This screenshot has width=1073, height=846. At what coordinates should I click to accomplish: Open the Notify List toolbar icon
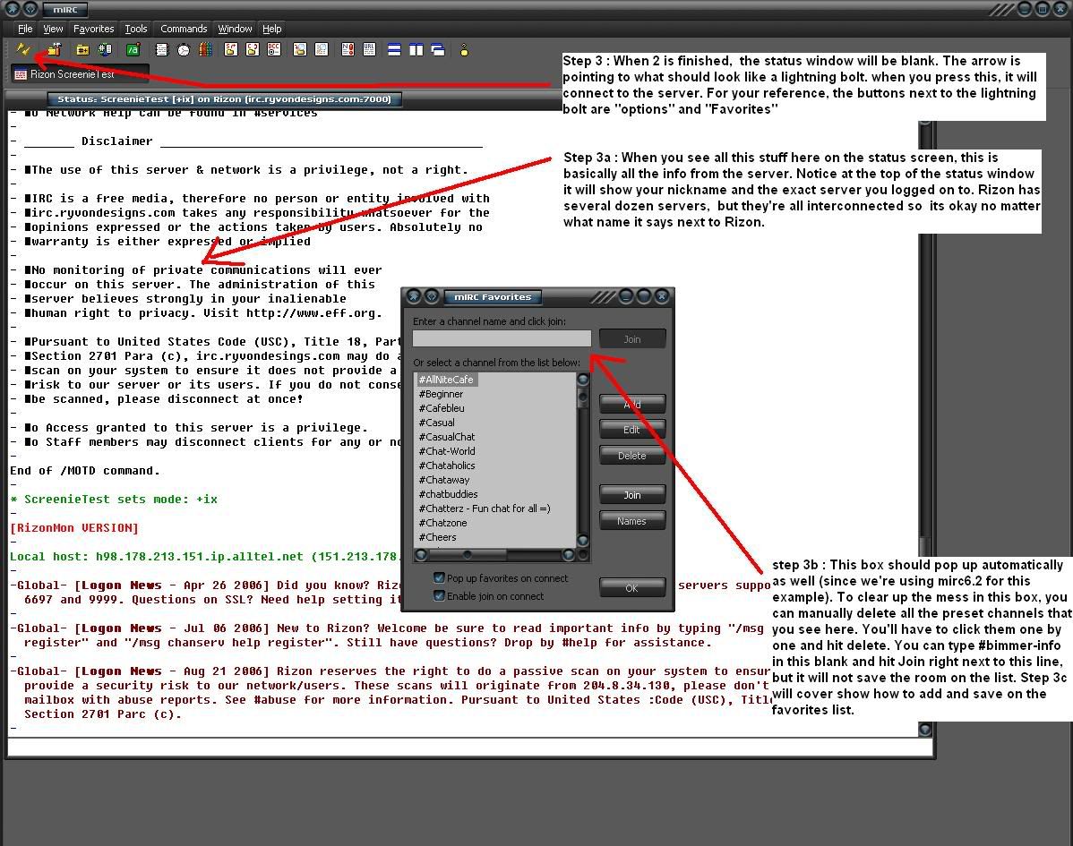348,50
